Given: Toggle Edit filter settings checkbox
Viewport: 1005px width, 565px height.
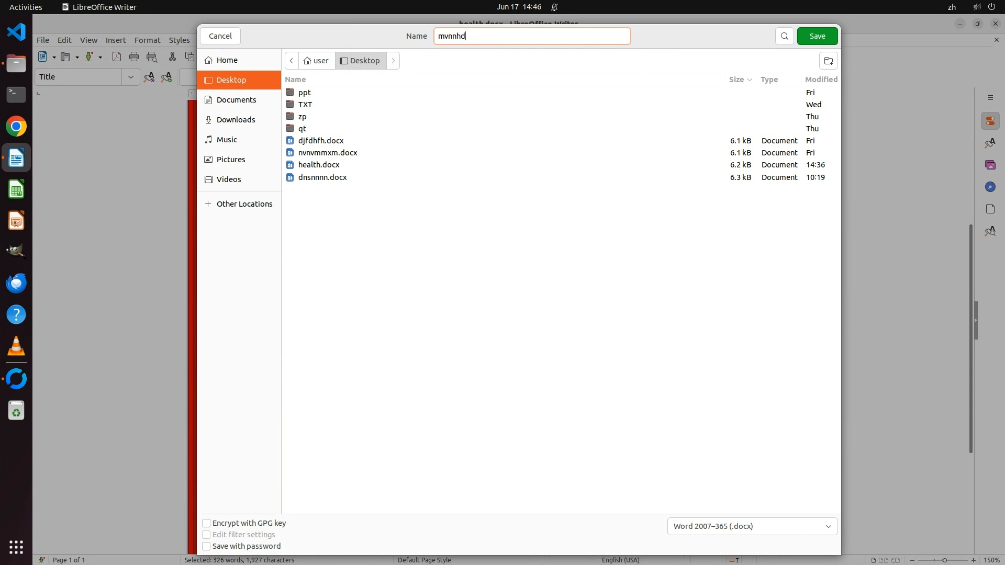Looking at the screenshot, I should 206,535.
